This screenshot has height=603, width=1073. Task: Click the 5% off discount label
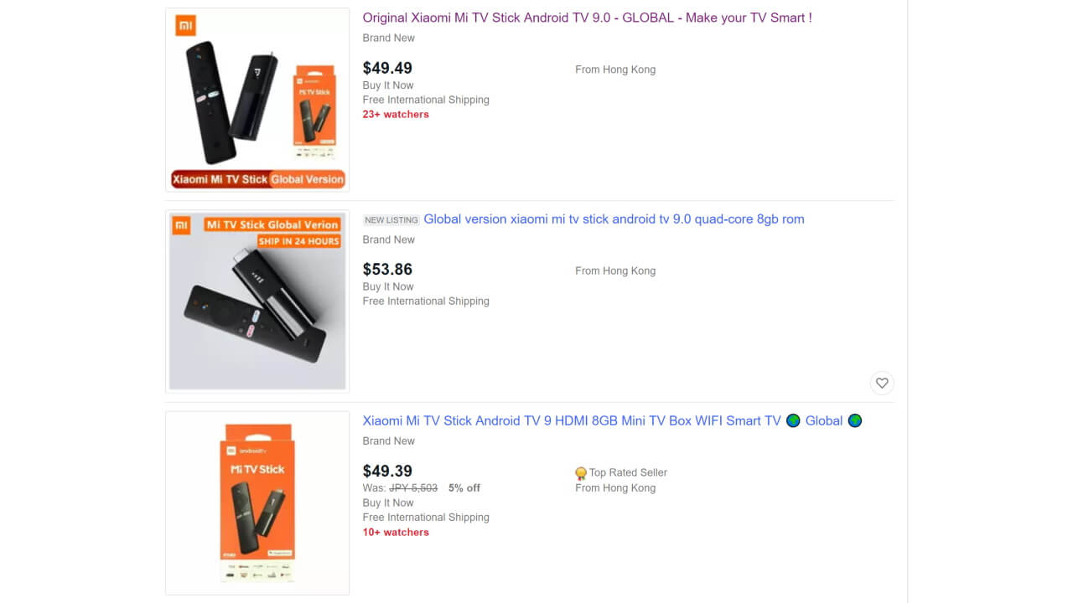coord(464,487)
